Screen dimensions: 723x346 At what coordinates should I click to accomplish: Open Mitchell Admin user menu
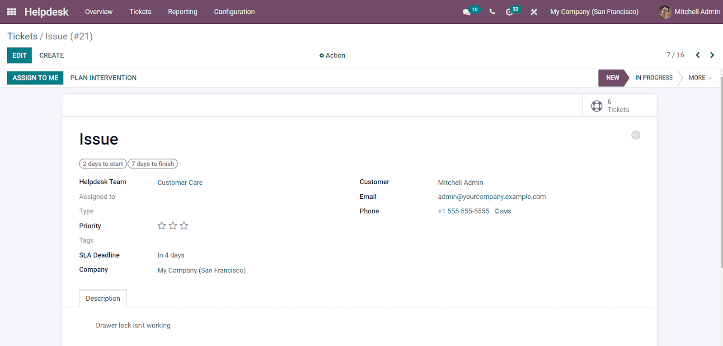click(689, 12)
